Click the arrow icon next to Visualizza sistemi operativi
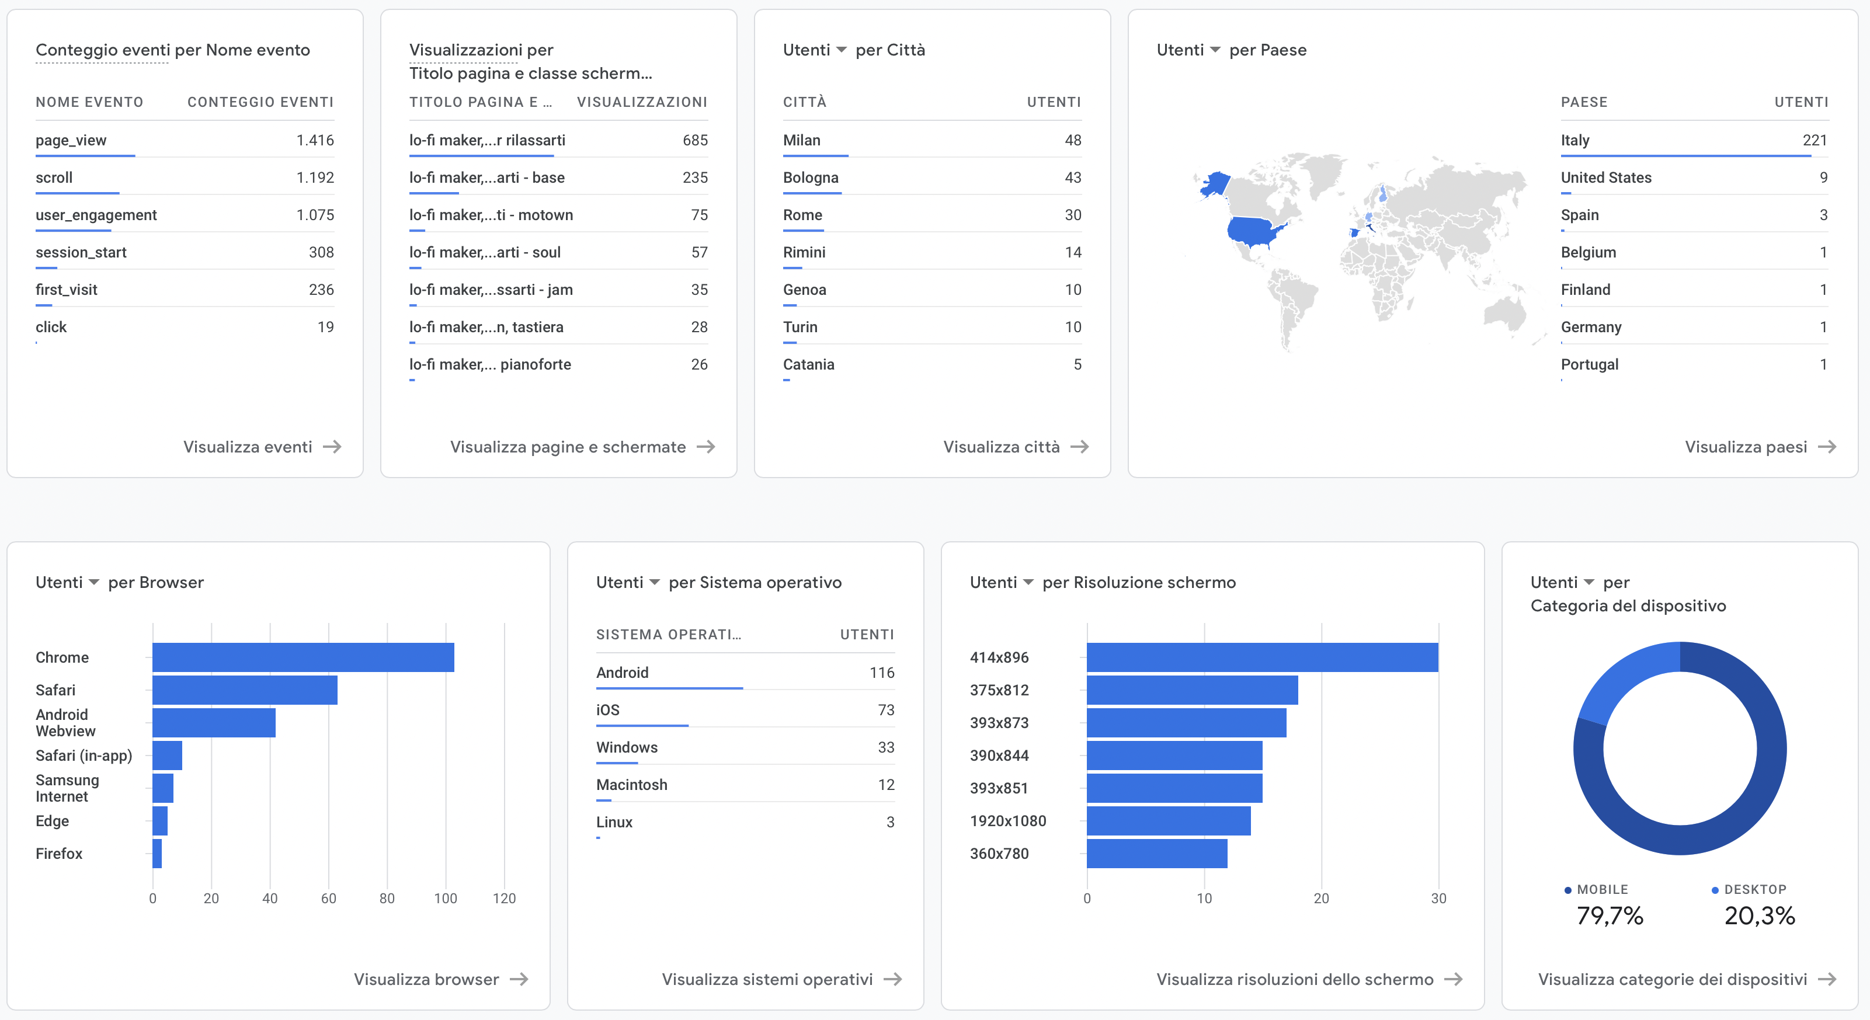The image size is (1870, 1020). [x=893, y=979]
